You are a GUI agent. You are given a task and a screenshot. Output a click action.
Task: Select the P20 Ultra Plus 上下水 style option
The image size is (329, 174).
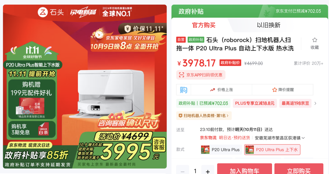coord(272,150)
